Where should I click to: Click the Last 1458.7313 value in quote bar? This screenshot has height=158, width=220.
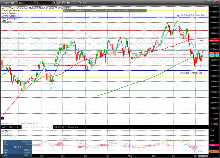click(x=127, y=10)
